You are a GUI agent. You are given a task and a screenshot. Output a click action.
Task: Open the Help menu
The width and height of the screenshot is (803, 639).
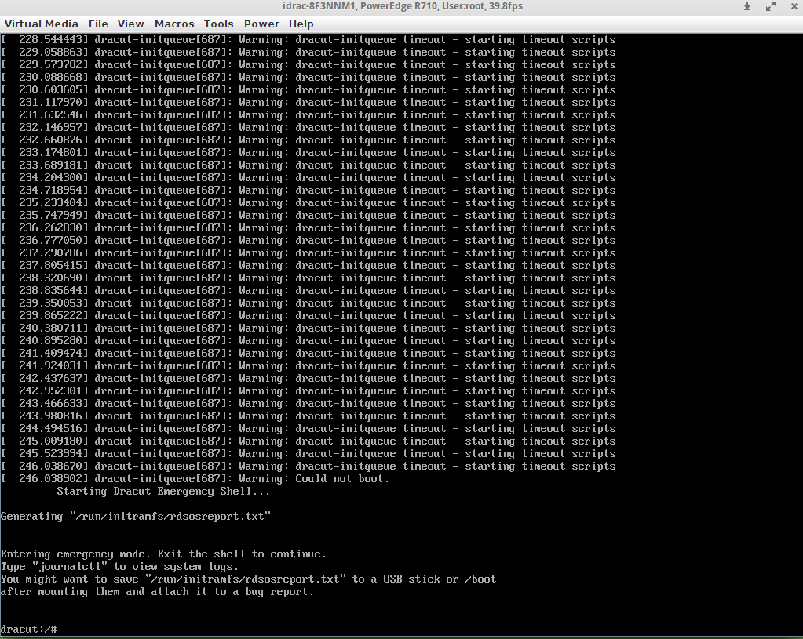point(301,24)
